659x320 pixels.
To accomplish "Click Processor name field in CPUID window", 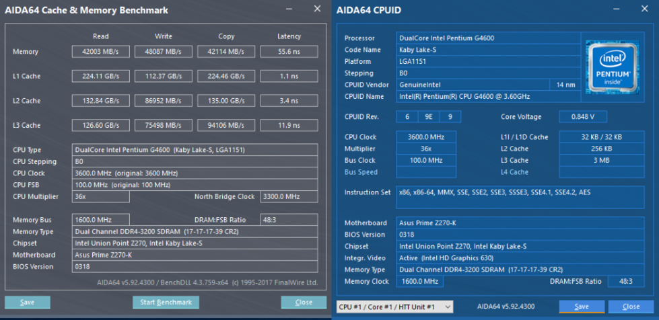I will coord(489,38).
